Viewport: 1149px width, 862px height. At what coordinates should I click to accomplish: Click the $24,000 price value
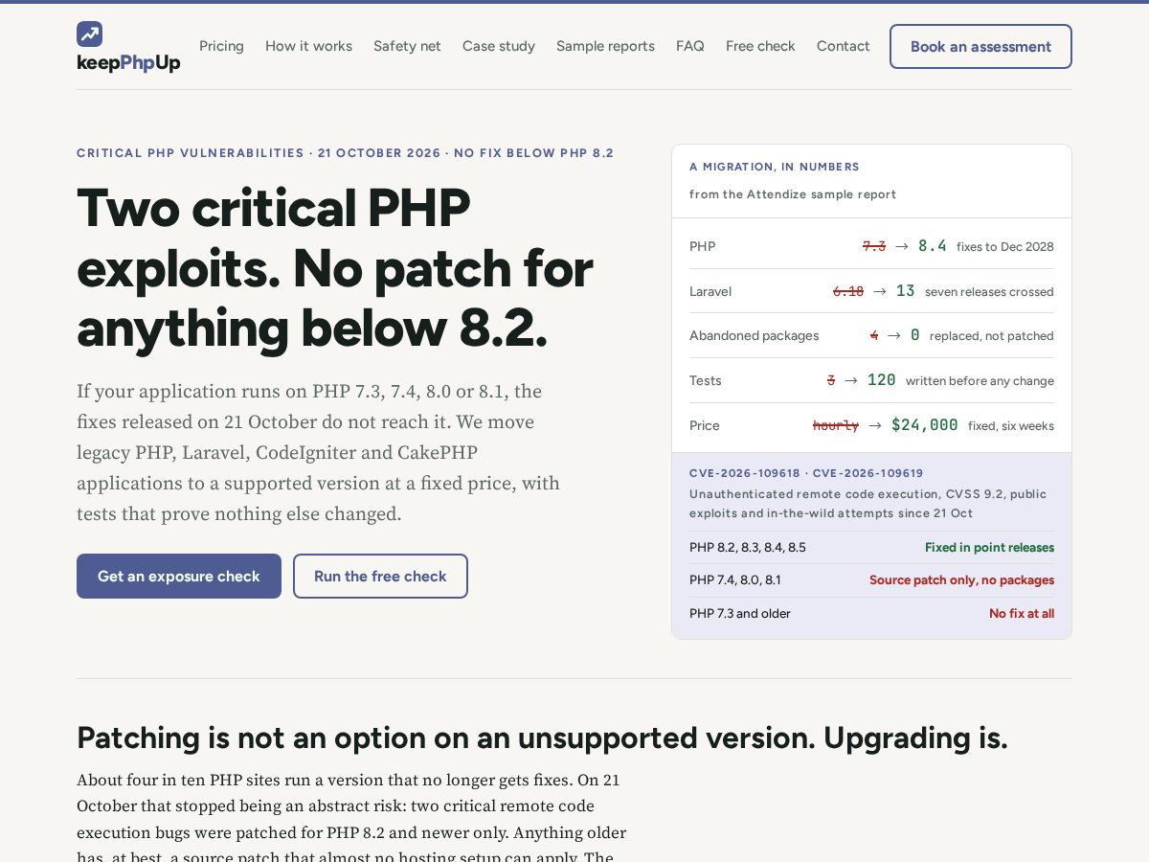pos(925,425)
